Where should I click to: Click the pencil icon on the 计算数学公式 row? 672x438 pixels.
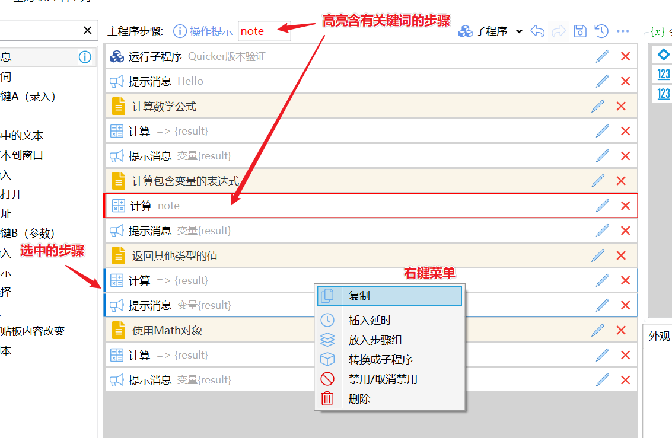pyautogui.click(x=598, y=106)
